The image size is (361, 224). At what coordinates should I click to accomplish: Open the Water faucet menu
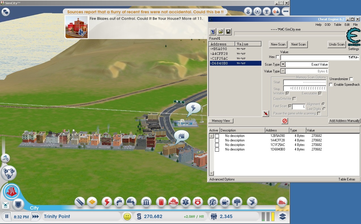(x=119, y=202)
